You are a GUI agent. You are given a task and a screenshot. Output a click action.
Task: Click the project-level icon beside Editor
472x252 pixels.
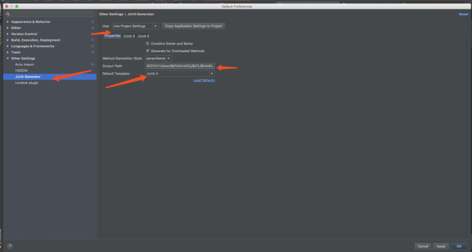(93, 28)
